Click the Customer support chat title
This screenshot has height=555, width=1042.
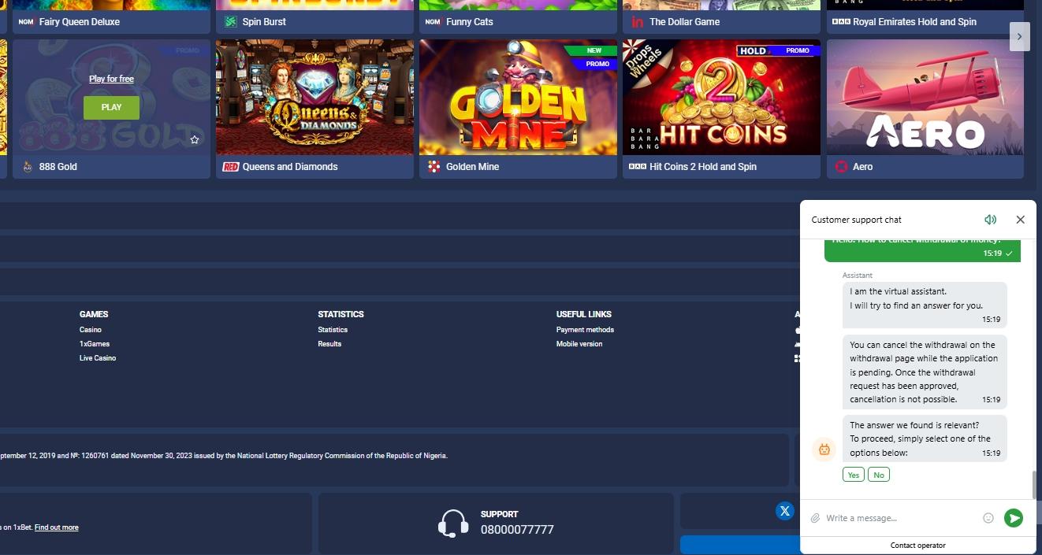point(856,220)
